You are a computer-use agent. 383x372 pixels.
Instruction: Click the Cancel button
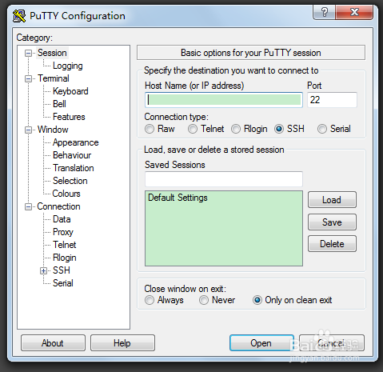click(332, 343)
